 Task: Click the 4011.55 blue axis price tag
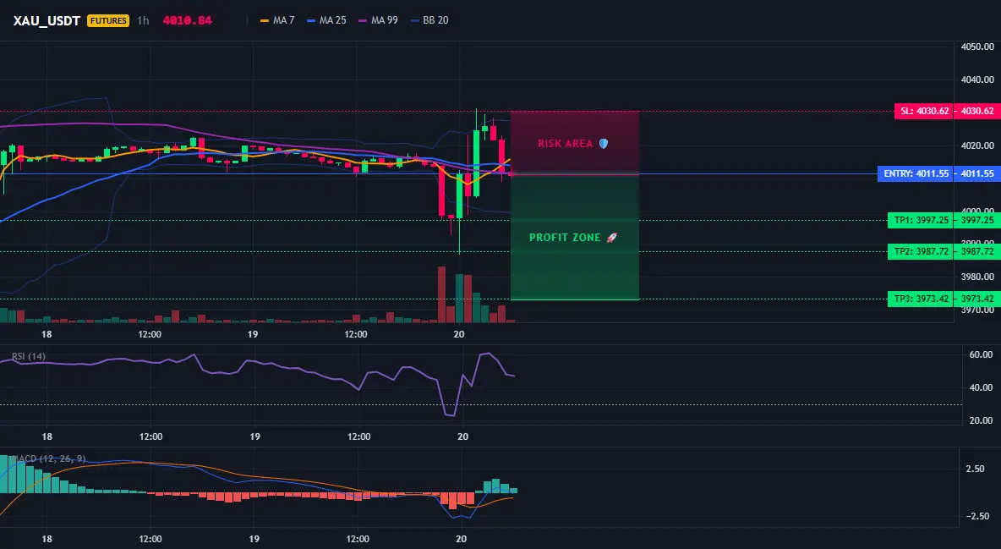[x=977, y=174]
